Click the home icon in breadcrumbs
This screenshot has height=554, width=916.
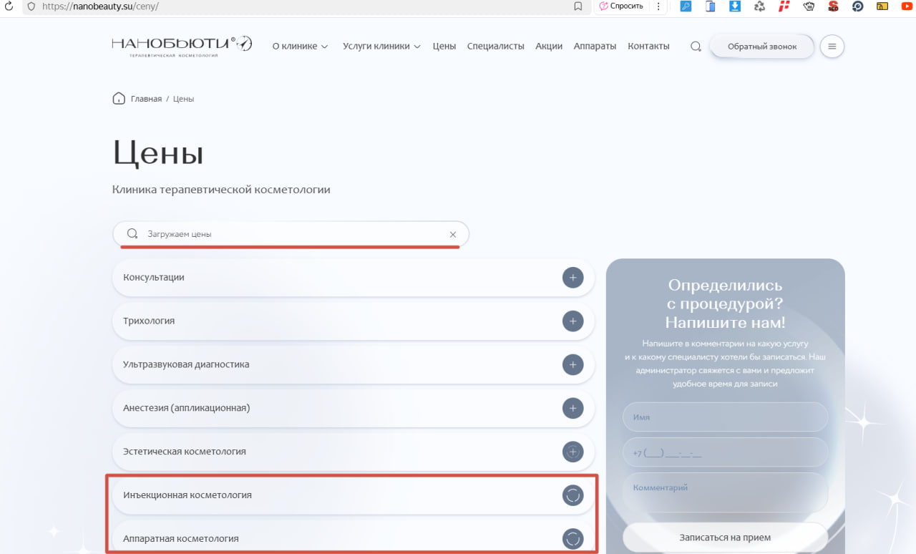click(x=119, y=99)
